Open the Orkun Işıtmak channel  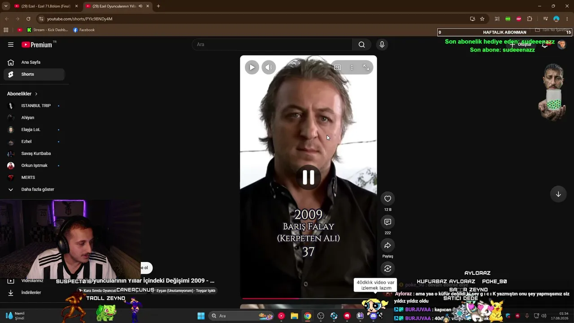34,166
